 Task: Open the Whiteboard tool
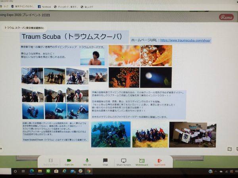click(x=142, y=162)
